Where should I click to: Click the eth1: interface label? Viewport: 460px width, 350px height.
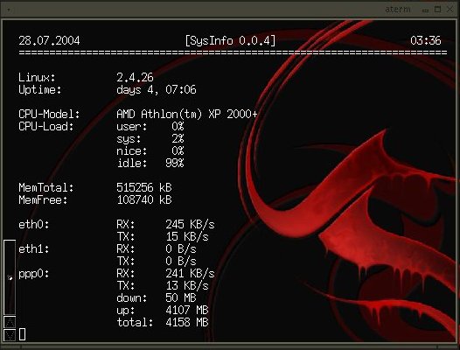pyautogui.click(x=34, y=249)
